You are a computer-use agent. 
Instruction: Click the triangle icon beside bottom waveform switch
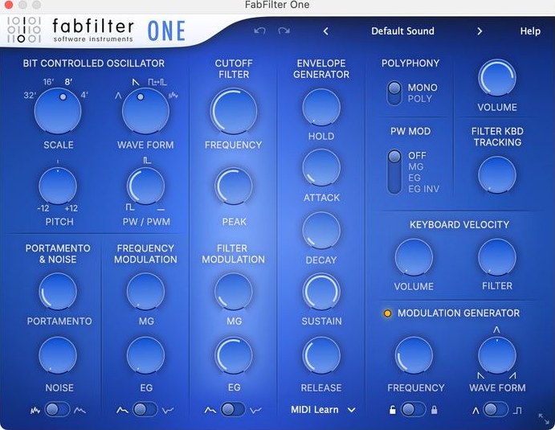[x=475, y=411]
